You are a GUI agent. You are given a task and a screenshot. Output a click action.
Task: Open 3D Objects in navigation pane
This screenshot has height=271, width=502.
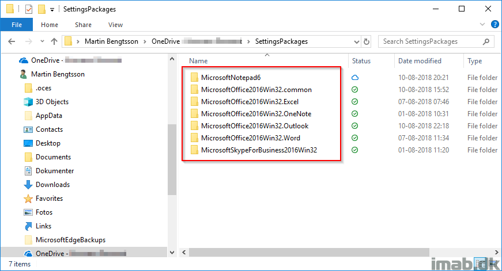(46, 102)
